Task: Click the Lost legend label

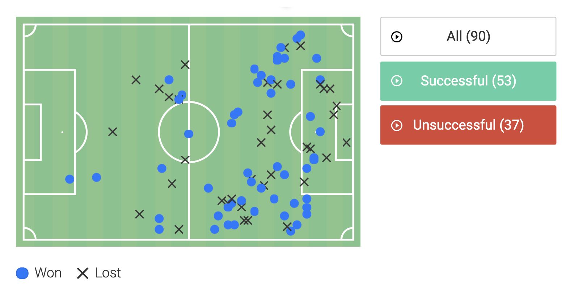Action: [x=107, y=273]
